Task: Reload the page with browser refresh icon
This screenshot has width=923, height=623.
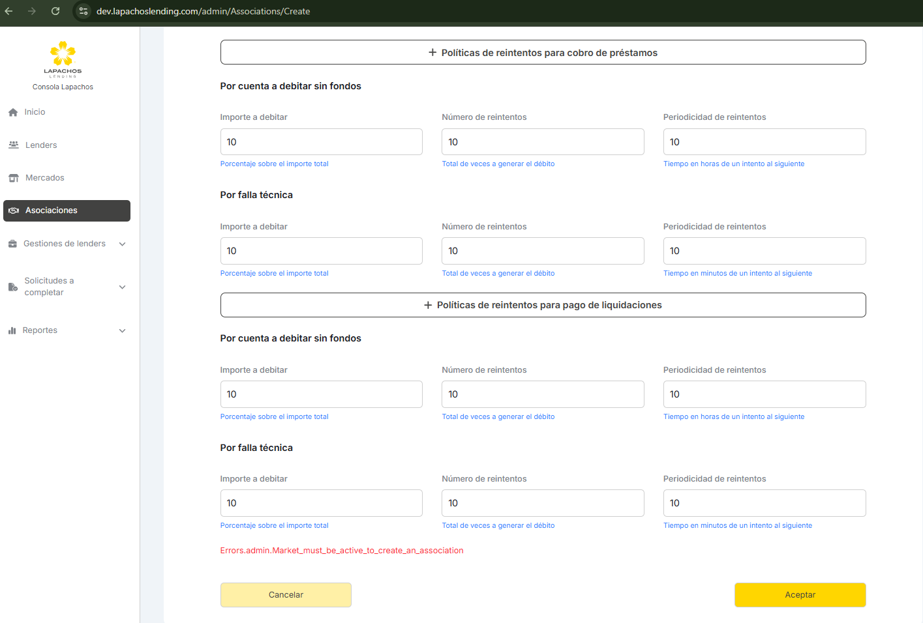Action: [x=55, y=11]
